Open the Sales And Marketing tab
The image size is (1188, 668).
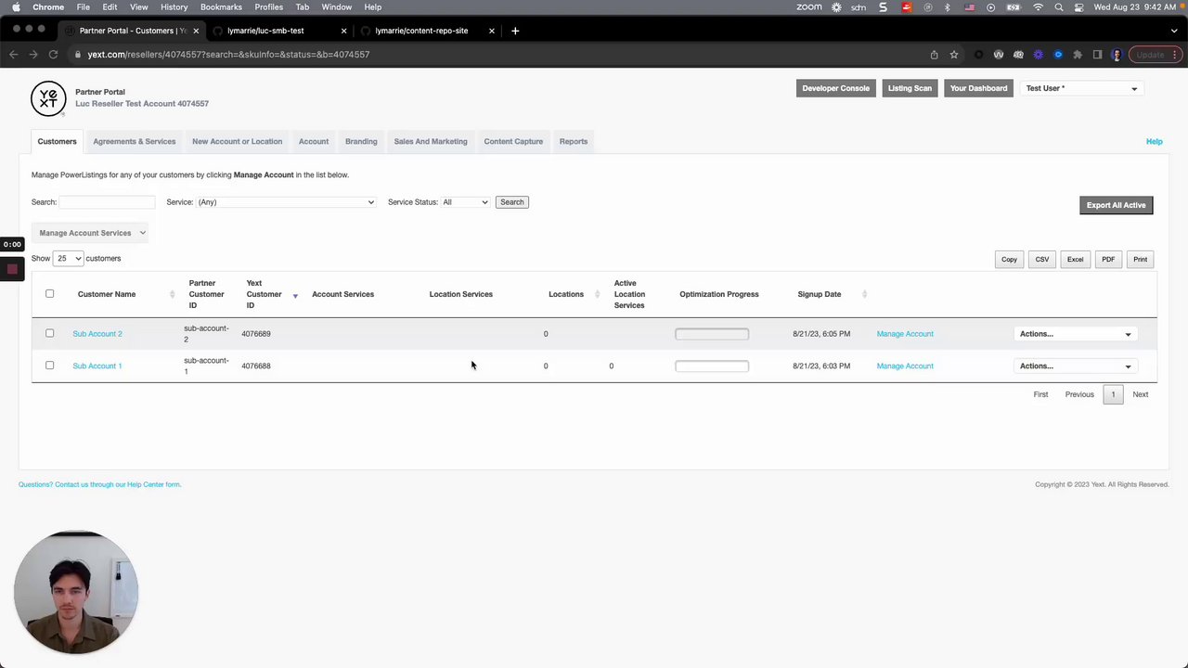[x=431, y=142]
